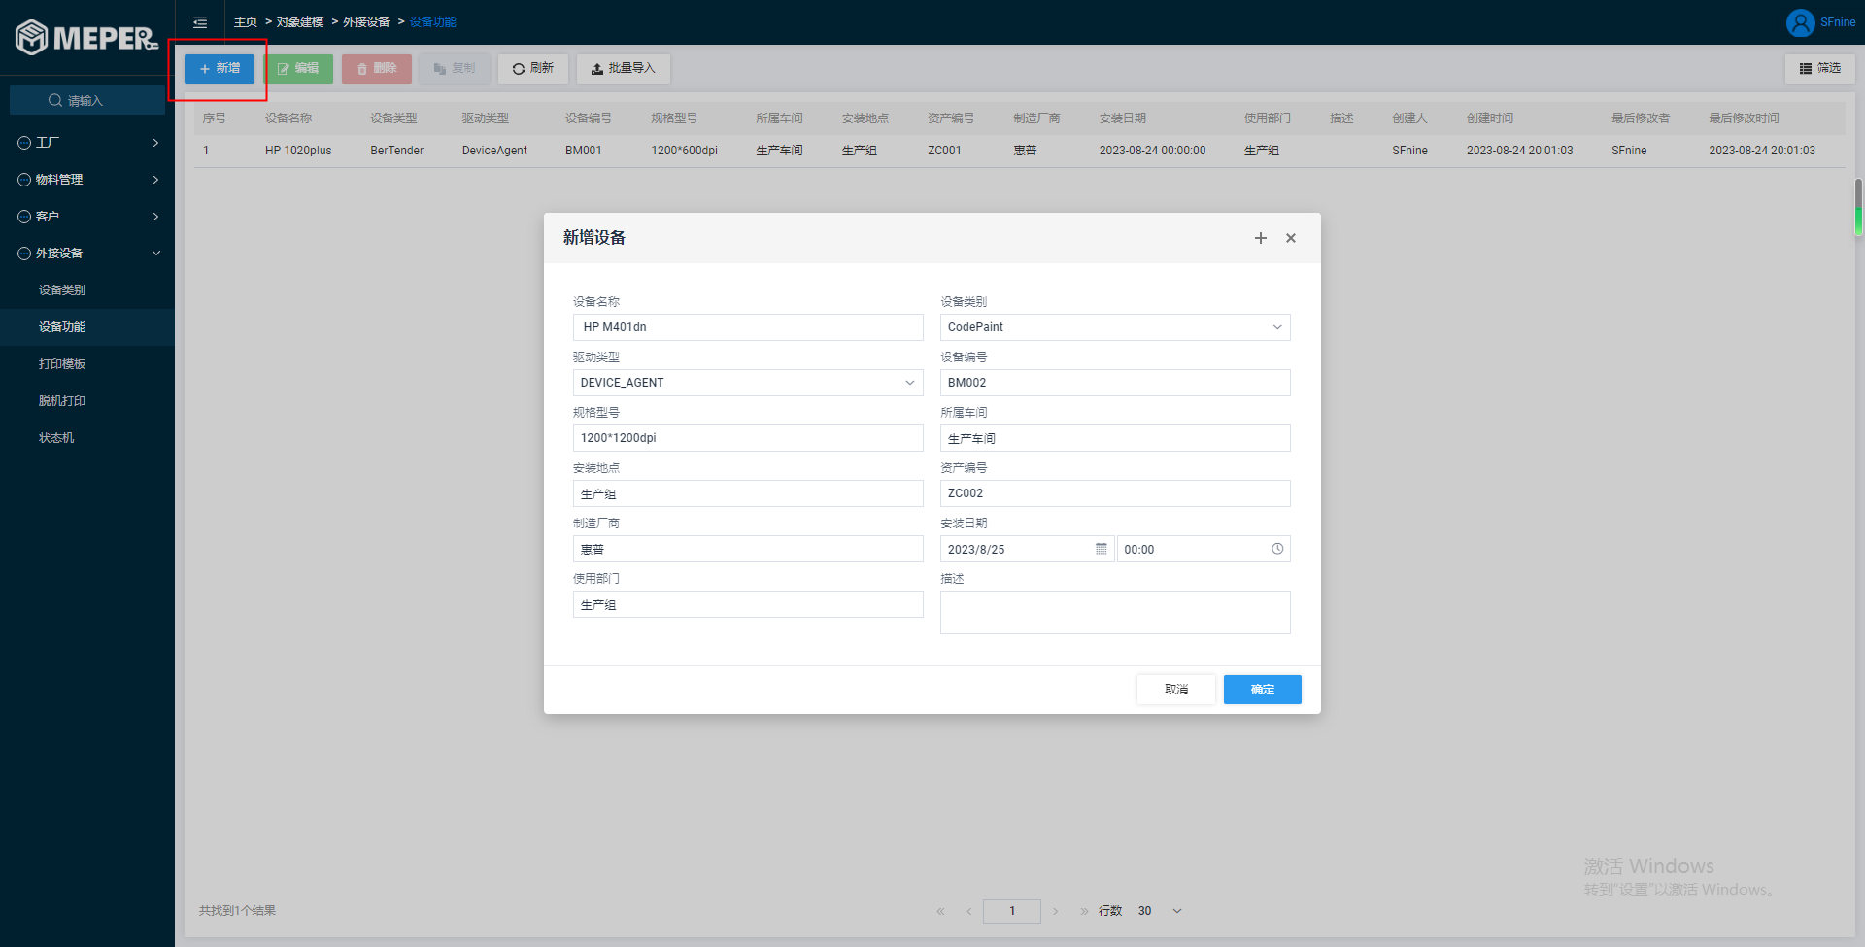
Task: Click the 删除 delete button
Action: tap(377, 68)
